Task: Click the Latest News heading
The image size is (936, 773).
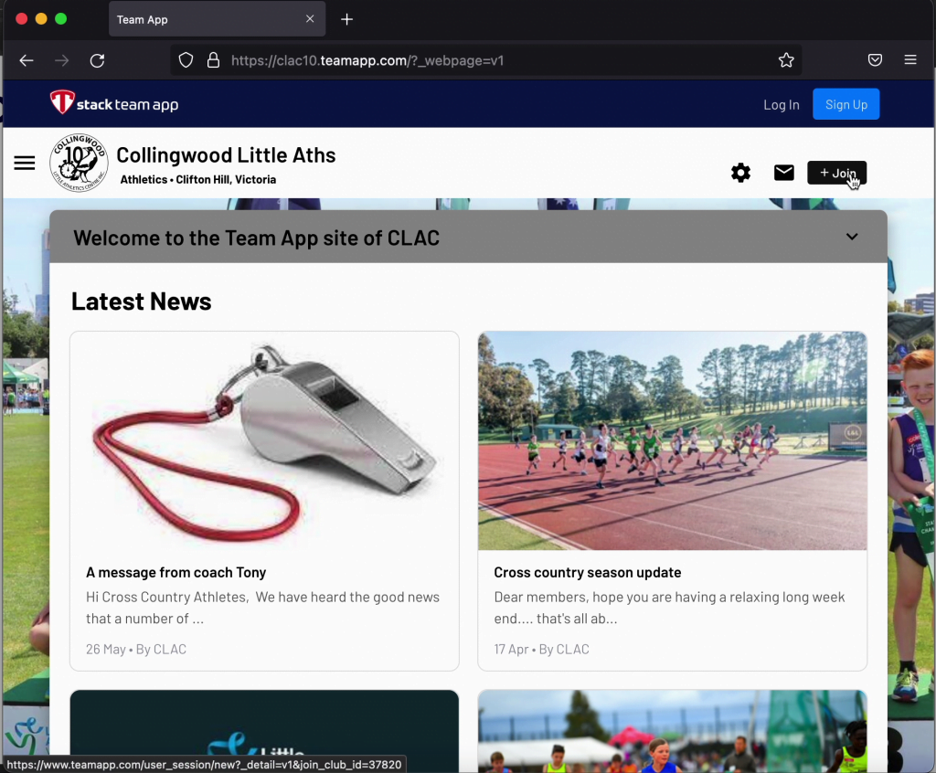Action: pyautogui.click(x=142, y=302)
